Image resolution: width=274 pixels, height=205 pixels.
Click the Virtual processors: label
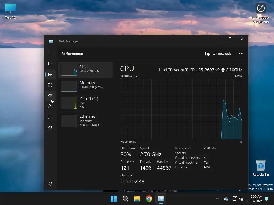click(x=187, y=158)
